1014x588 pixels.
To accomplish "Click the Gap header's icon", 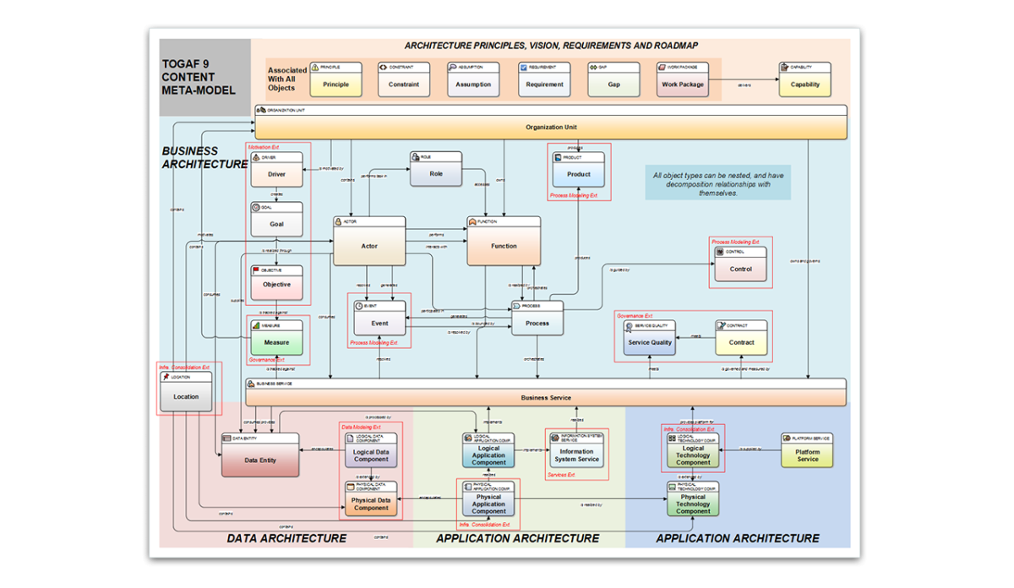I will (593, 67).
